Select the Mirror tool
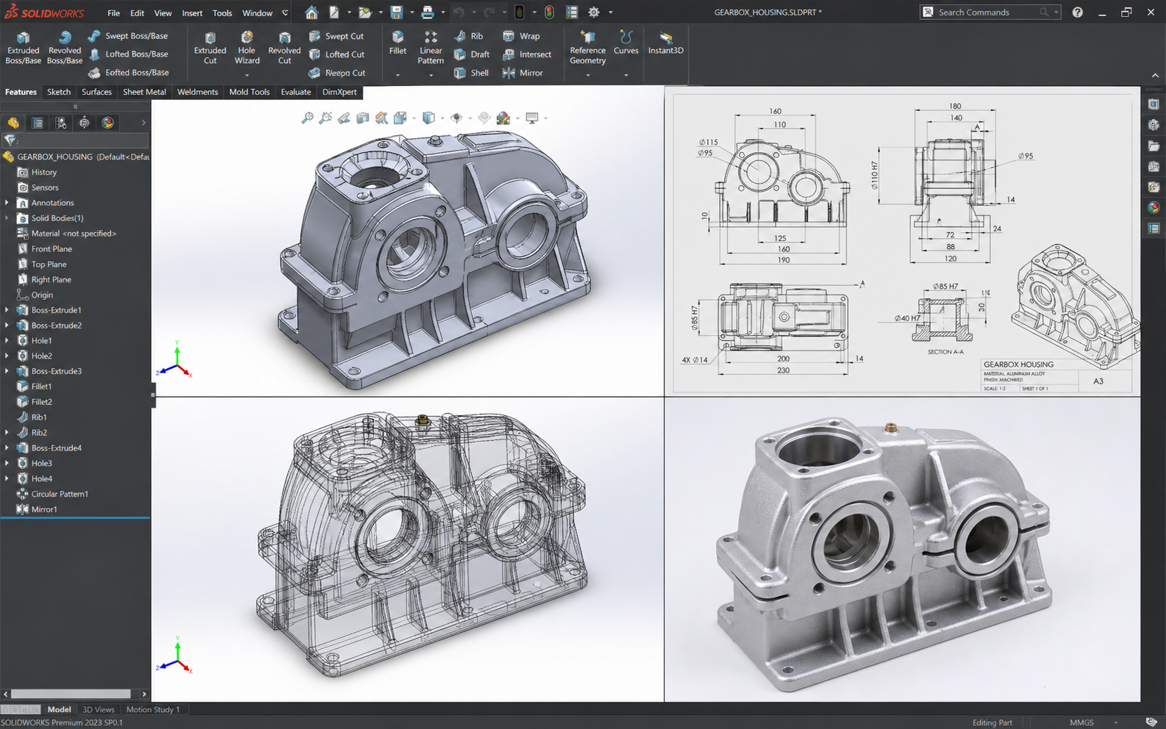Viewport: 1166px width, 729px height. point(523,73)
